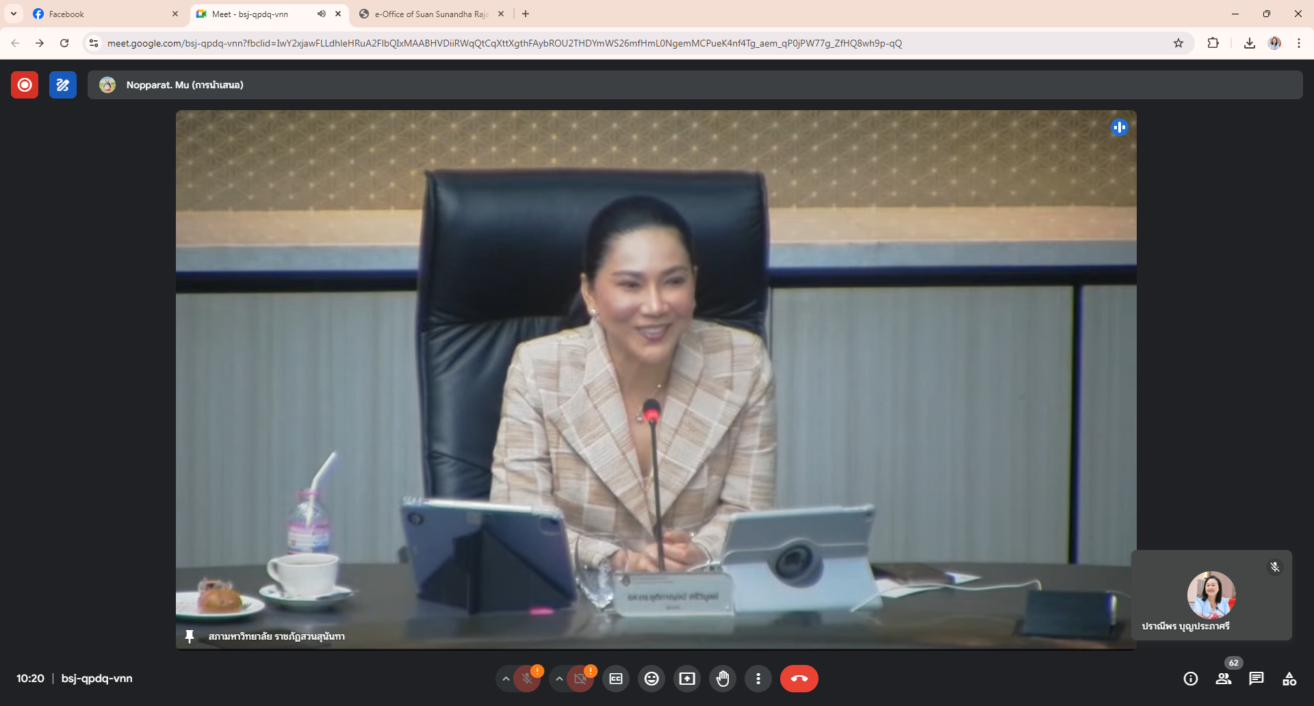Screen dimensions: 1314x706
Task: Send a reaction with the emoji button
Action: click(x=652, y=679)
